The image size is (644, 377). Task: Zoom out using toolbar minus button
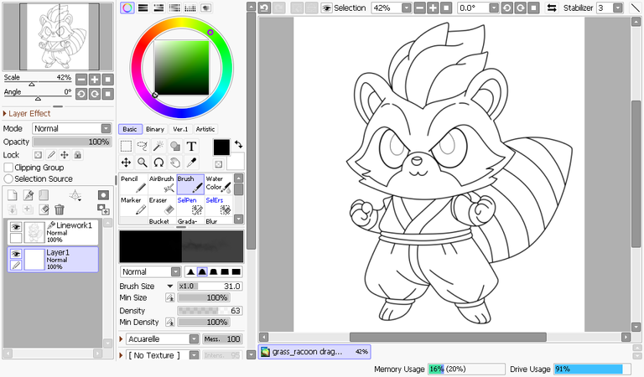pyautogui.click(x=419, y=8)
